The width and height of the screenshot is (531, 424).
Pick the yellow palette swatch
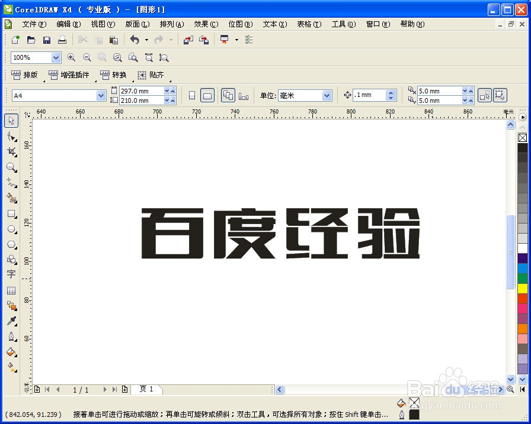[x=523, y=289]
